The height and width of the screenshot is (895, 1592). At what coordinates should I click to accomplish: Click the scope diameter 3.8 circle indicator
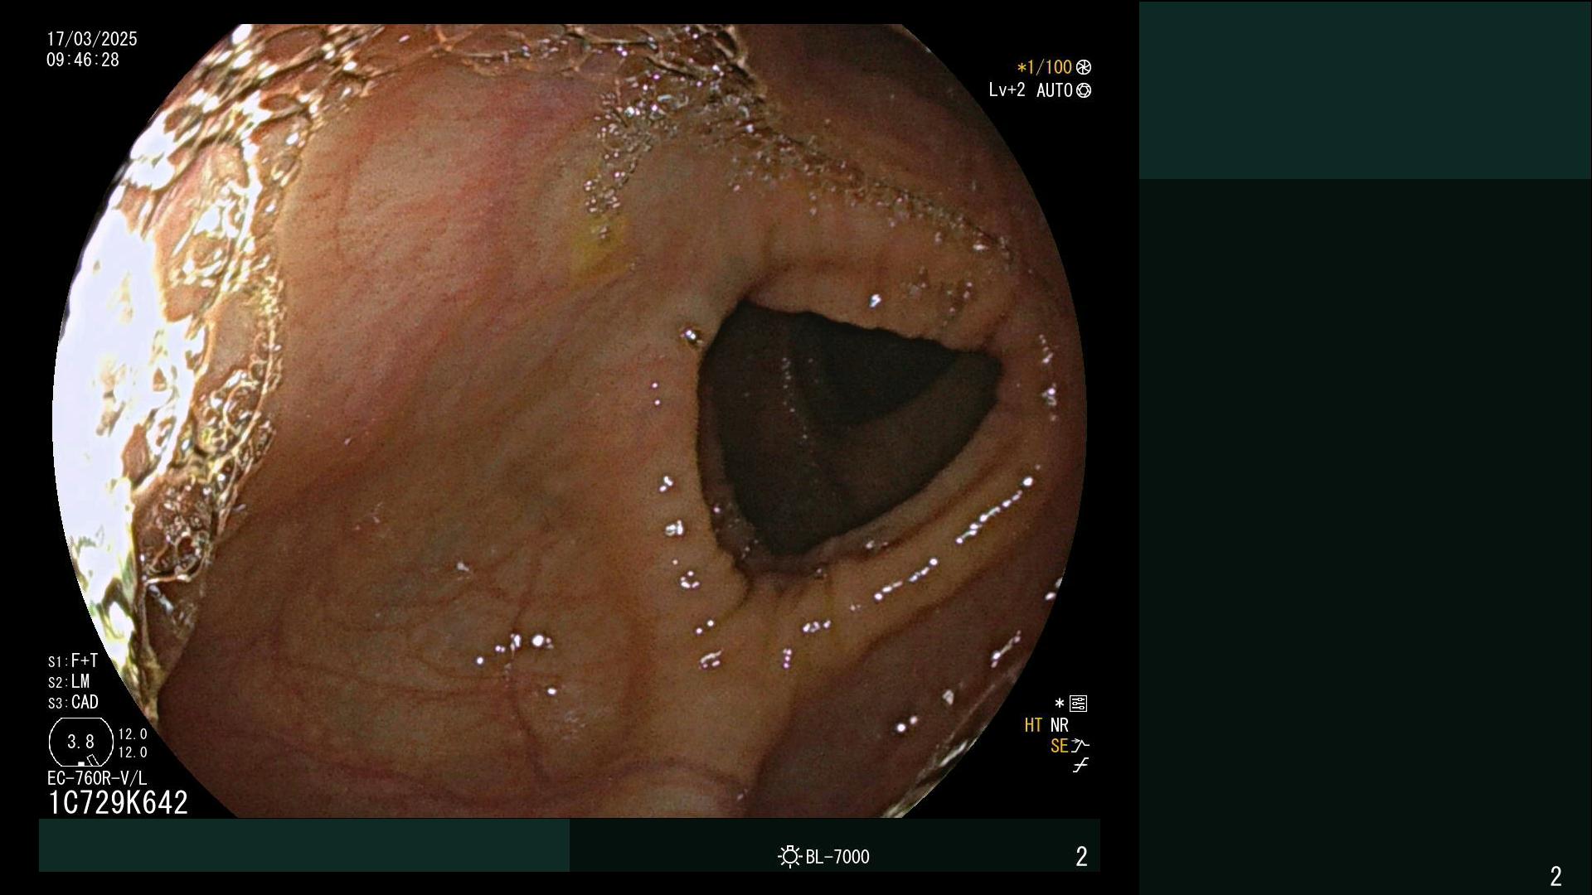80,742
